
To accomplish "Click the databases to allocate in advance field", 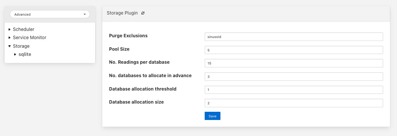I will [x=294, y=76].
